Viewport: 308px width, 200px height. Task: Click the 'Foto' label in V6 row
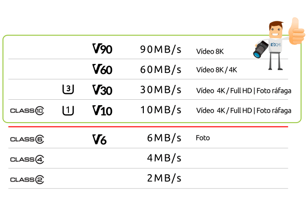[x=203, y=137]
